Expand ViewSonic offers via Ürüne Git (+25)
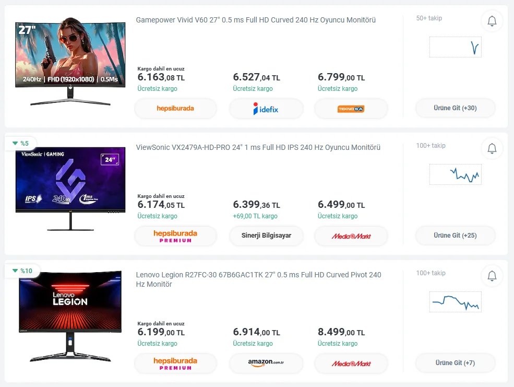This screenshot has width=514, height=387. 455,236
